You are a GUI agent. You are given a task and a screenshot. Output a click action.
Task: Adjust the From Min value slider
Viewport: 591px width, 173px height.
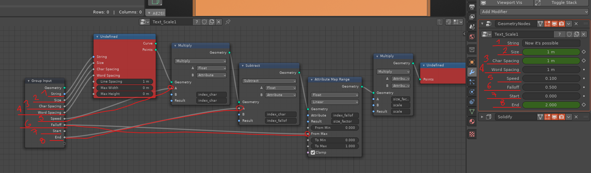335,128
